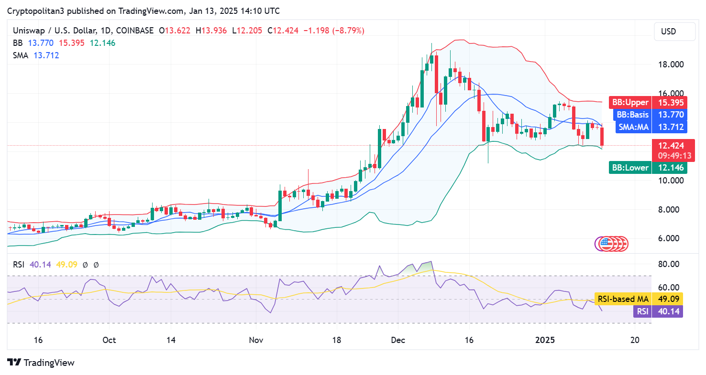Click the blue BB:Basis price axis tag
This screenshot has height=375, width=706.
pyautogui.click(x=651, y=115)
